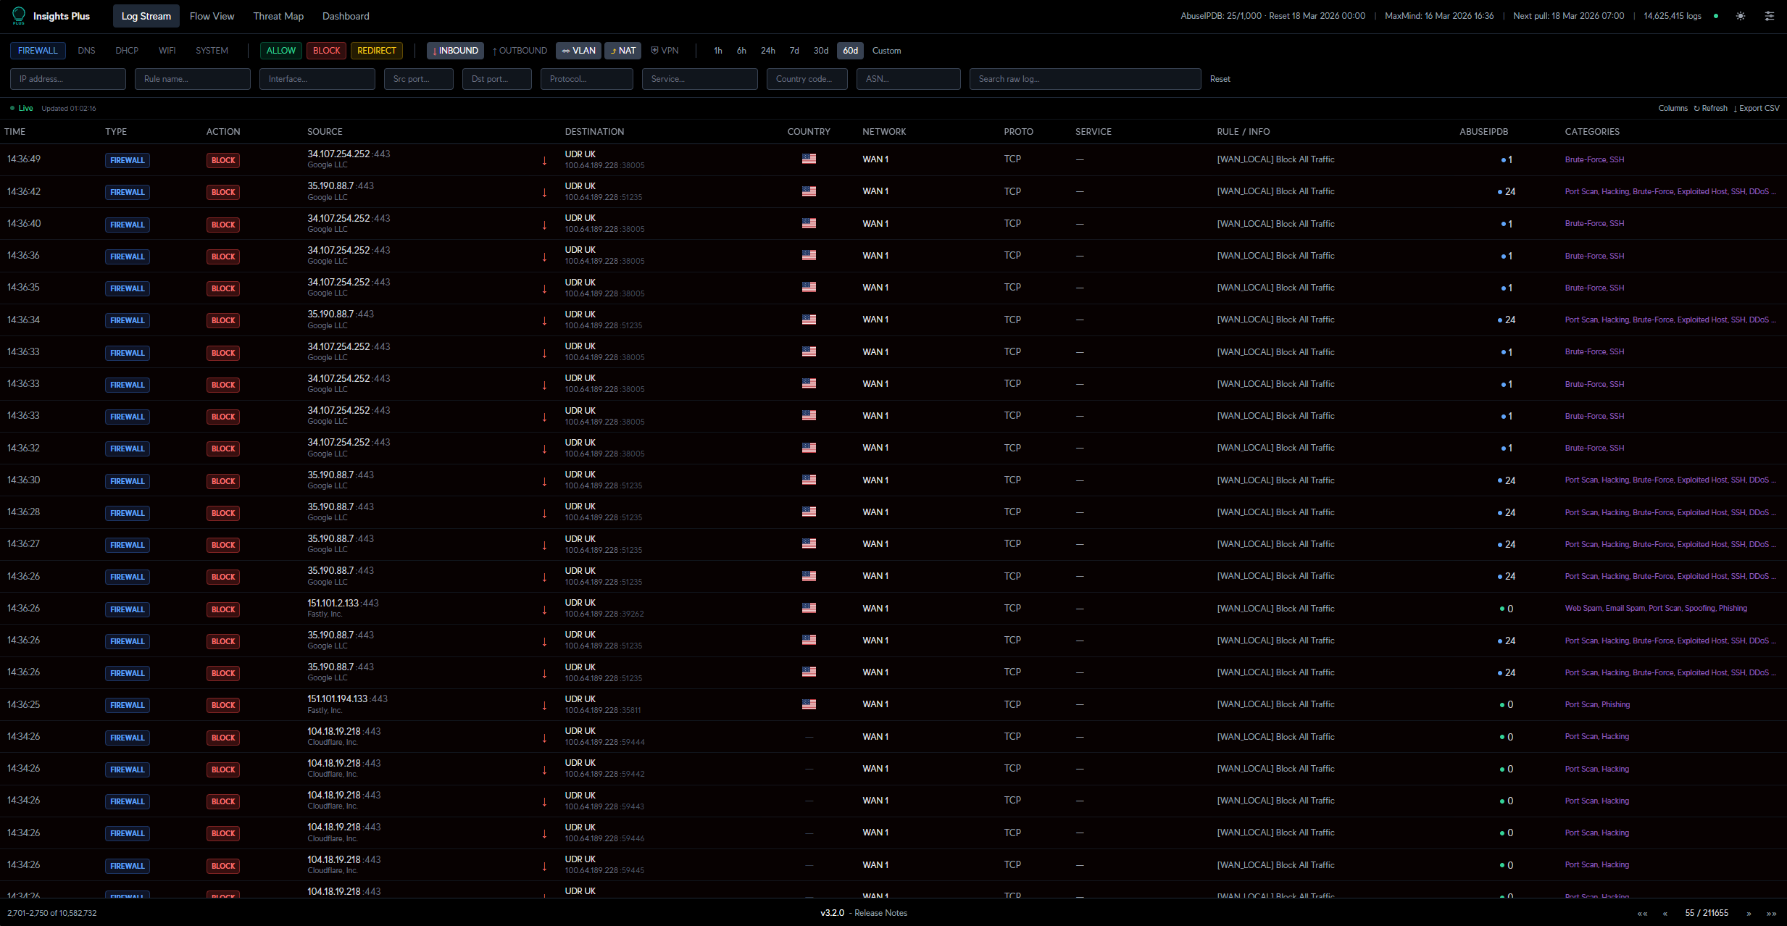
Task: Click Export CSV
Action: (1756, 108)
